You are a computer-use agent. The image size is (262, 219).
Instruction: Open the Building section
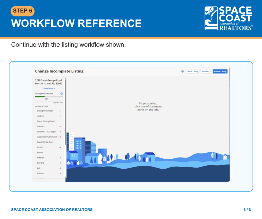(41, 163)
